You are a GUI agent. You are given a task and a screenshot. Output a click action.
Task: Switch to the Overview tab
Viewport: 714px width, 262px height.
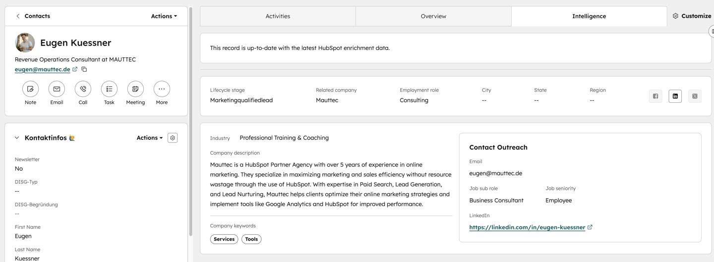tap(433, 16)
